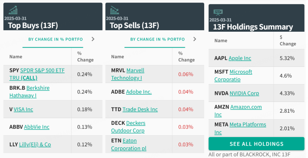
Task: Click the 13F Holdings Summary presentation icon
Action: coord(218,12)
